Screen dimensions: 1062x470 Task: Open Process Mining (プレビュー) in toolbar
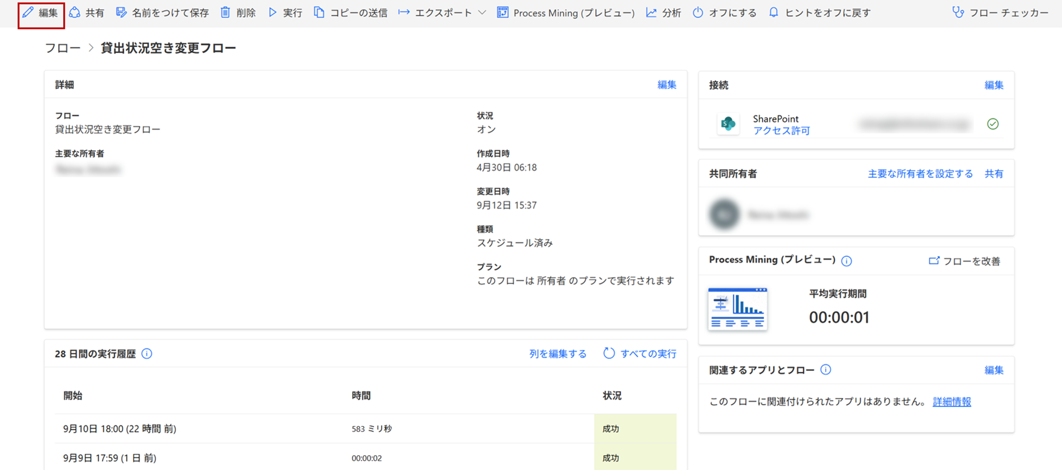point(566,13)
